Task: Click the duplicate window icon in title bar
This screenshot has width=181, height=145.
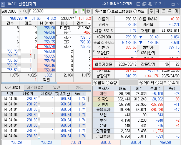Action: tap(144, 4)
